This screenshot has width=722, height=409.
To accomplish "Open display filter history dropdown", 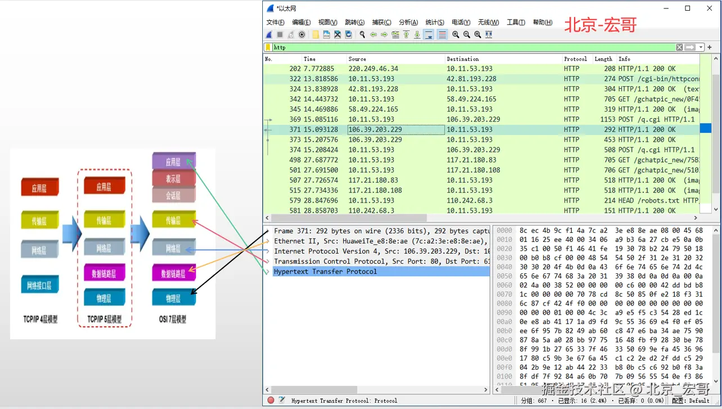I will pos(701,47).
